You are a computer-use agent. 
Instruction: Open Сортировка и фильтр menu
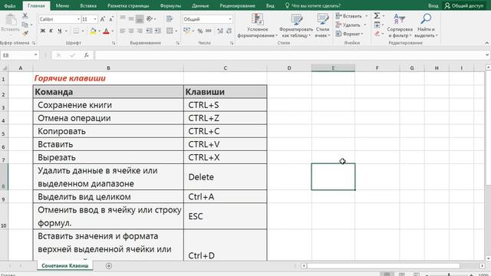coord(400,25)
